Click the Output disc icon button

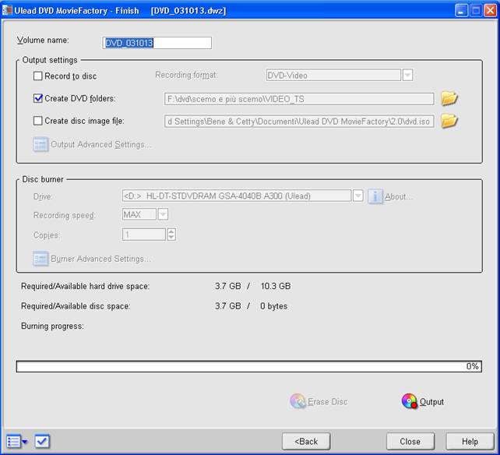point(410,401)
